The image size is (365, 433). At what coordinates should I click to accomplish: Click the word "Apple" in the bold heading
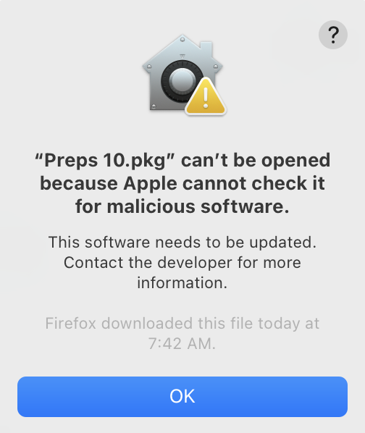[150, 184]
